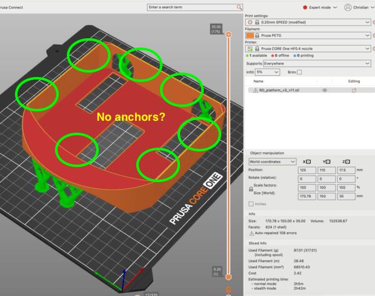Click the Position Y field showing 110
Image resolution: width=375 pixels, height=296 pixels.
click(x=326, y=170)
